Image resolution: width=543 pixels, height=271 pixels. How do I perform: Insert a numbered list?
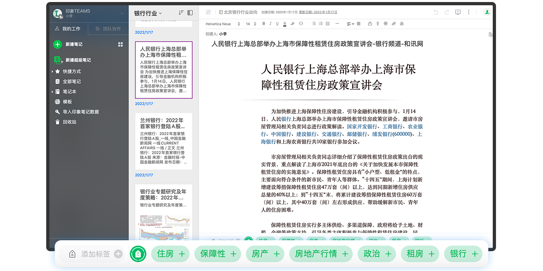[321, 24]
